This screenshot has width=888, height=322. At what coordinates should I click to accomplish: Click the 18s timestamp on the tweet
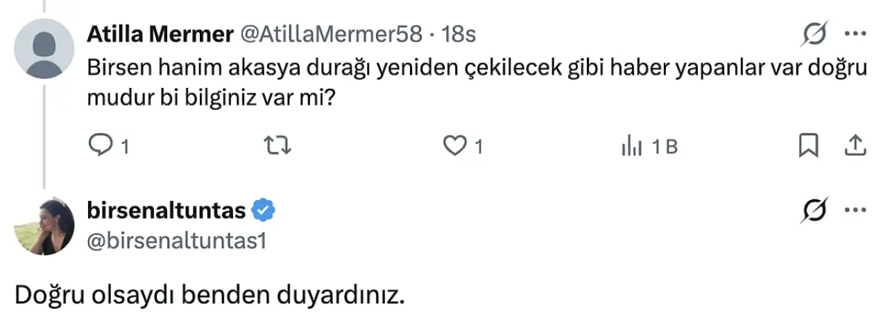[459, 34]
